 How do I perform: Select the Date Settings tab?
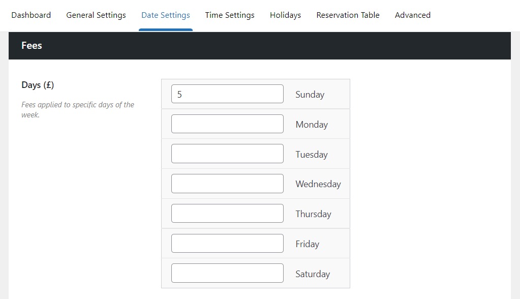click(x=165, y=15)
